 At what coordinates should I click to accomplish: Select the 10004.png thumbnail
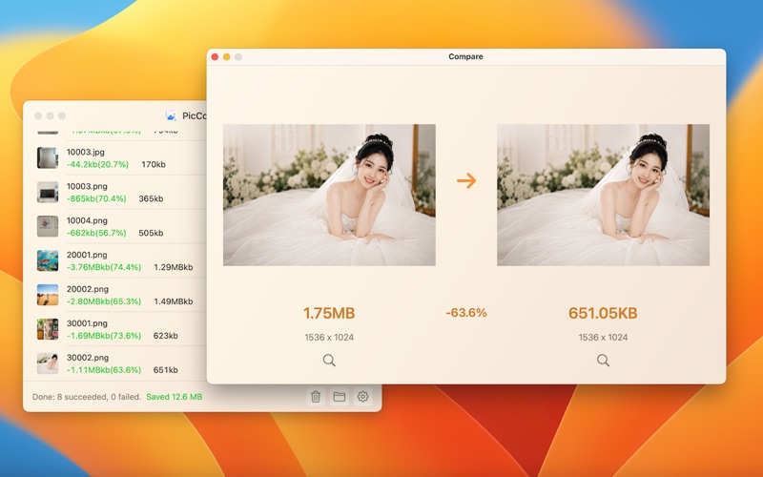[48, 226]
